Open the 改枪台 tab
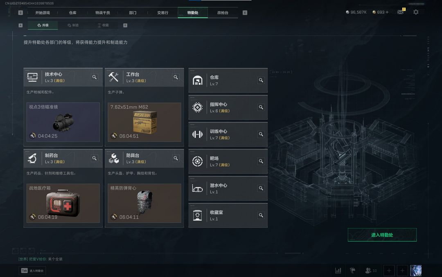Image resolution: width=442 pixels, height=277 pixels. point(223,13)
